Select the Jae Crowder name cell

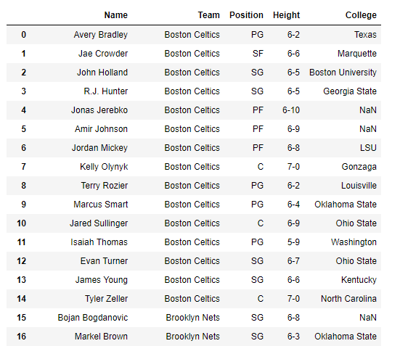point(103,54)
